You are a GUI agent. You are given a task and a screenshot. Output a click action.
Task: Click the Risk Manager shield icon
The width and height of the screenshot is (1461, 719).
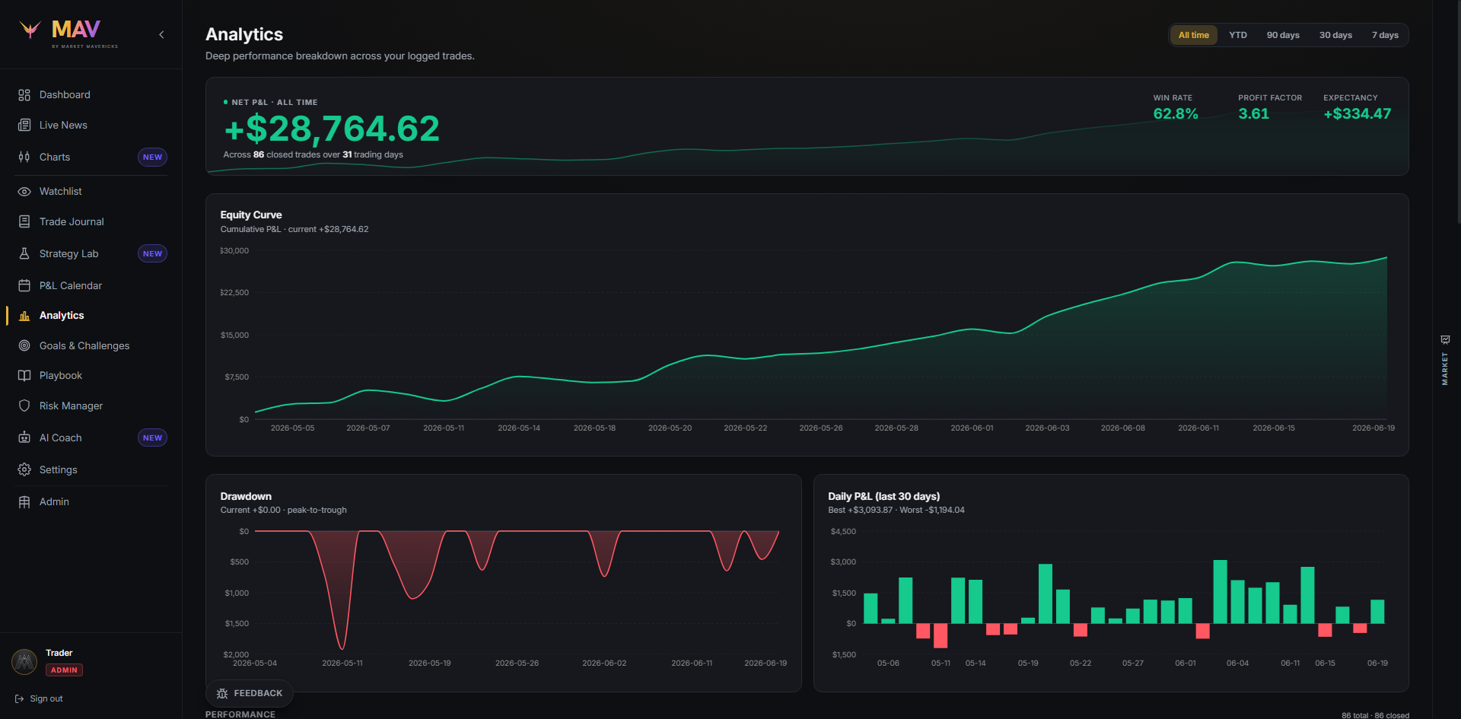(24, 406)
